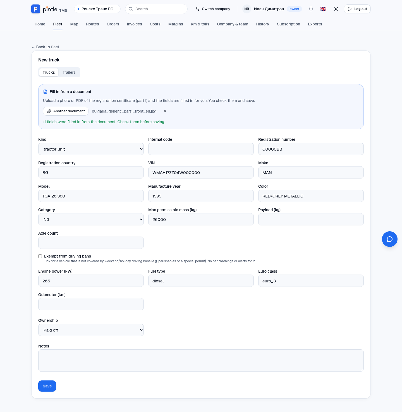Follow the Back to fleet link
This screenshot has width=402, height=412.
click(46, 47)
